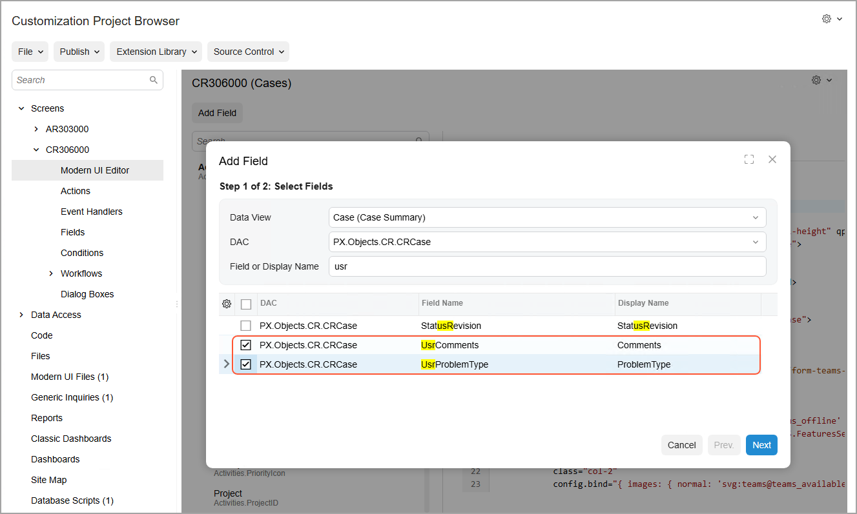Toggle the select-all header checkbox
Screen dimensions: 857x514
pos(245,304)
